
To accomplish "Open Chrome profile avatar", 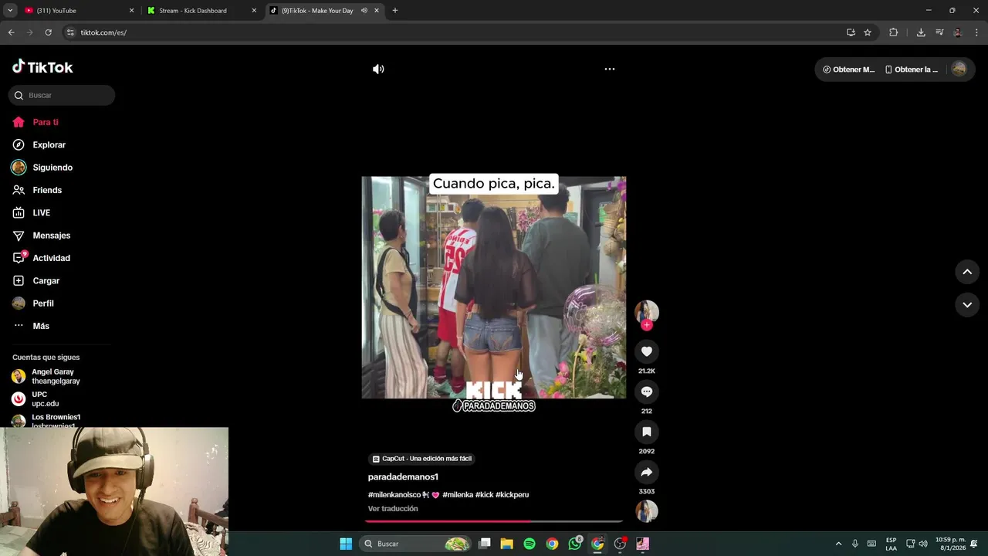I will [958, 32].
